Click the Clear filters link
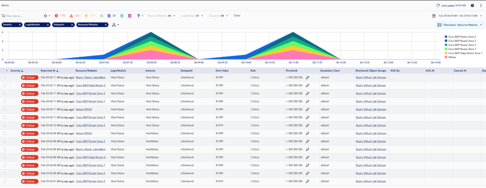 [237, 16]
